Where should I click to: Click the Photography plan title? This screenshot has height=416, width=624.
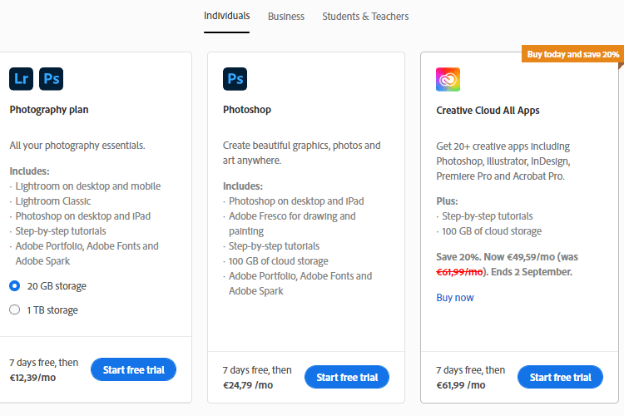(49, 110)
